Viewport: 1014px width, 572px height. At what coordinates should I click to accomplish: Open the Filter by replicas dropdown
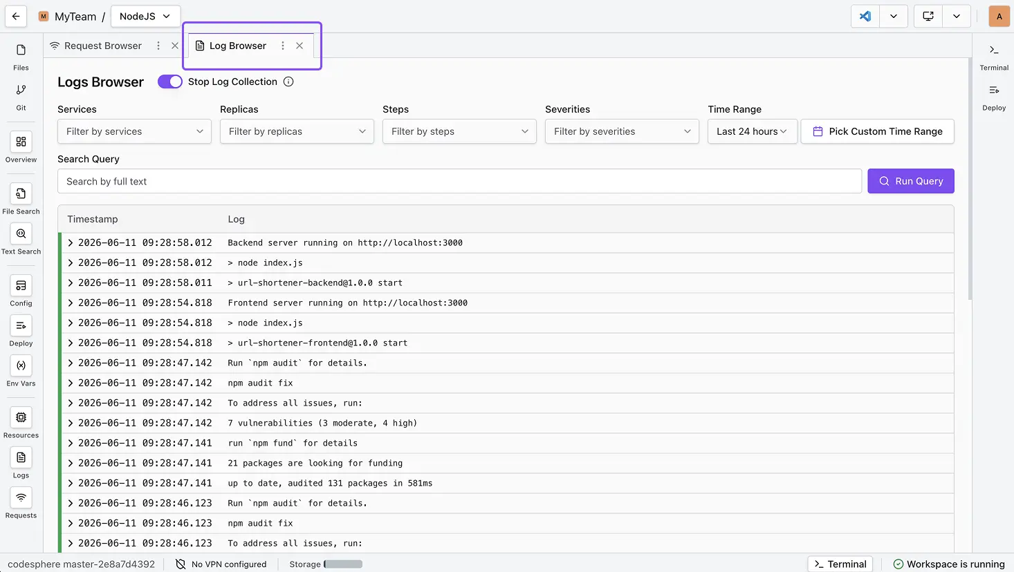(x=297, y=131)
